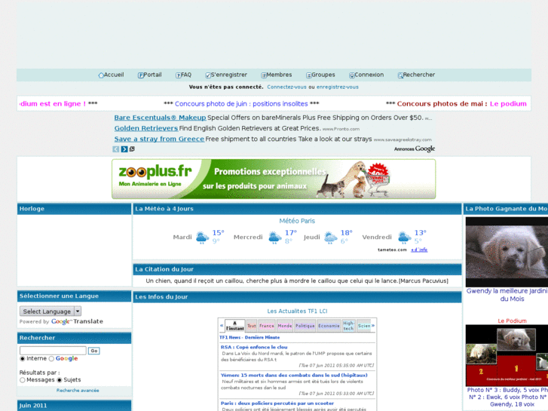
Task: Switch to the Monde news tab
Action: pos(285,326)
